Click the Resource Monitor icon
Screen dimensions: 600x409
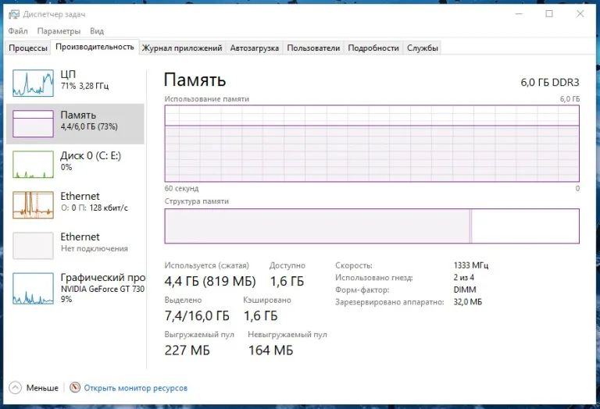click(x=75, y=388)
